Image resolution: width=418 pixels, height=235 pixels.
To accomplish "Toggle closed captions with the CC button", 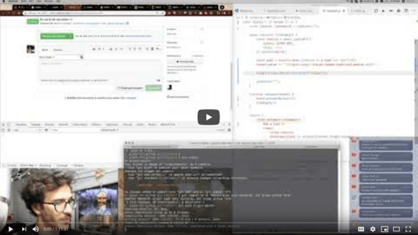I will coord(361,229).
